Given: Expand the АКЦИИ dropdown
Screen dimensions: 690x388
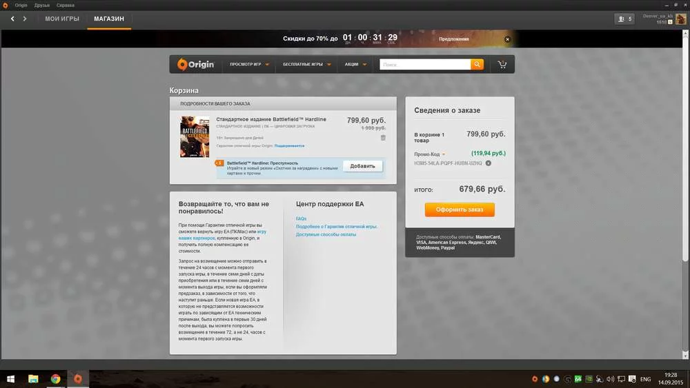Looking at the screenshot, I should 355,64.
